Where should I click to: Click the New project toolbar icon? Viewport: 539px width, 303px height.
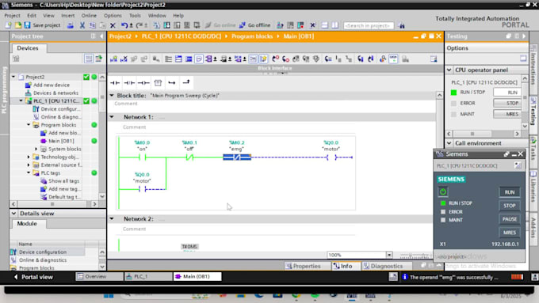pos(8,25)
